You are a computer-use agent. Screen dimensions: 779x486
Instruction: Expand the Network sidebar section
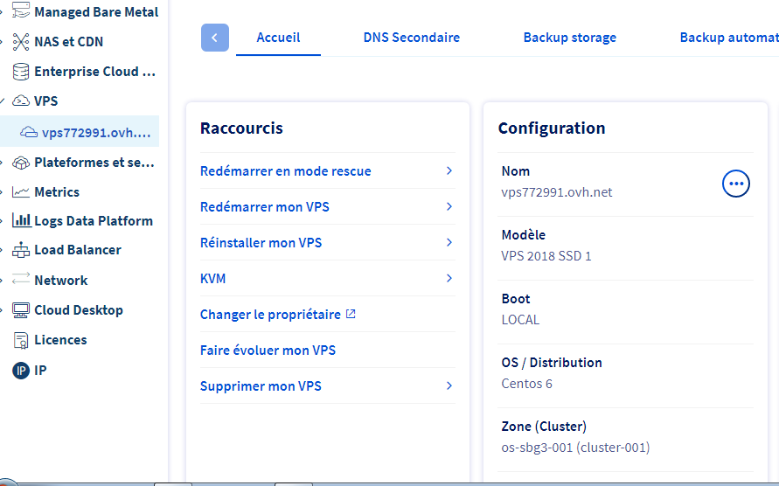[3, 281]
